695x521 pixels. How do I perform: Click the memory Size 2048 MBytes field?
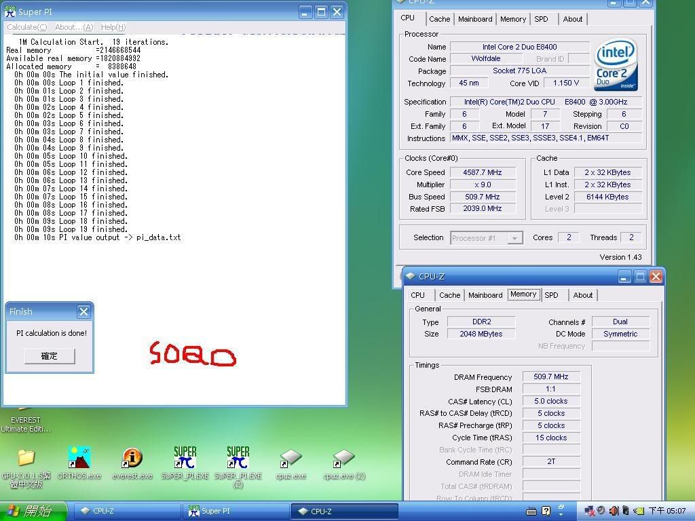tap(481, 334)
